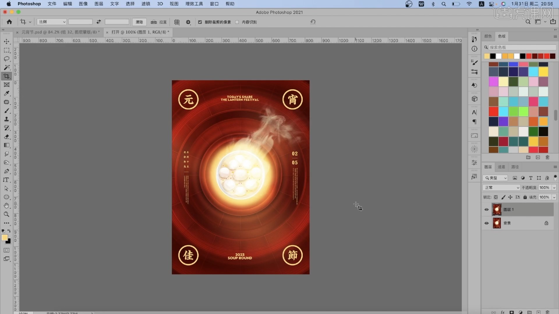Hide 图层 1 layer visibility
The height and width of the screenshot is (314, 559).
[487, 210]
